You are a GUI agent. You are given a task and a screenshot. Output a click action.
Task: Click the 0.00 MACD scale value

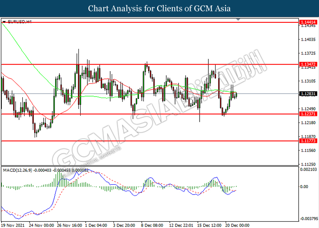point(304,187)
